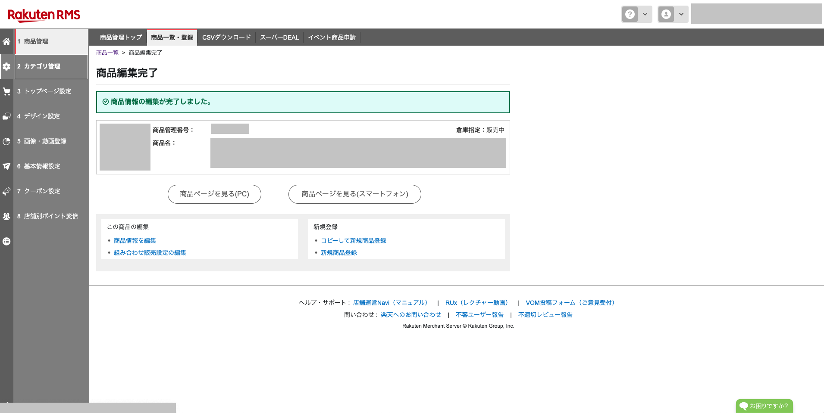Click the 商品ページを見る(PC) button

(x=214, y=194)
